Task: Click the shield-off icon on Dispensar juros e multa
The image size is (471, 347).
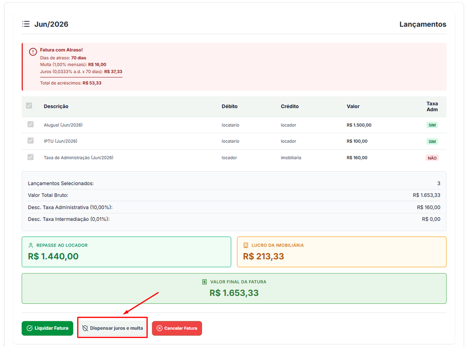Action: (85, 328)
